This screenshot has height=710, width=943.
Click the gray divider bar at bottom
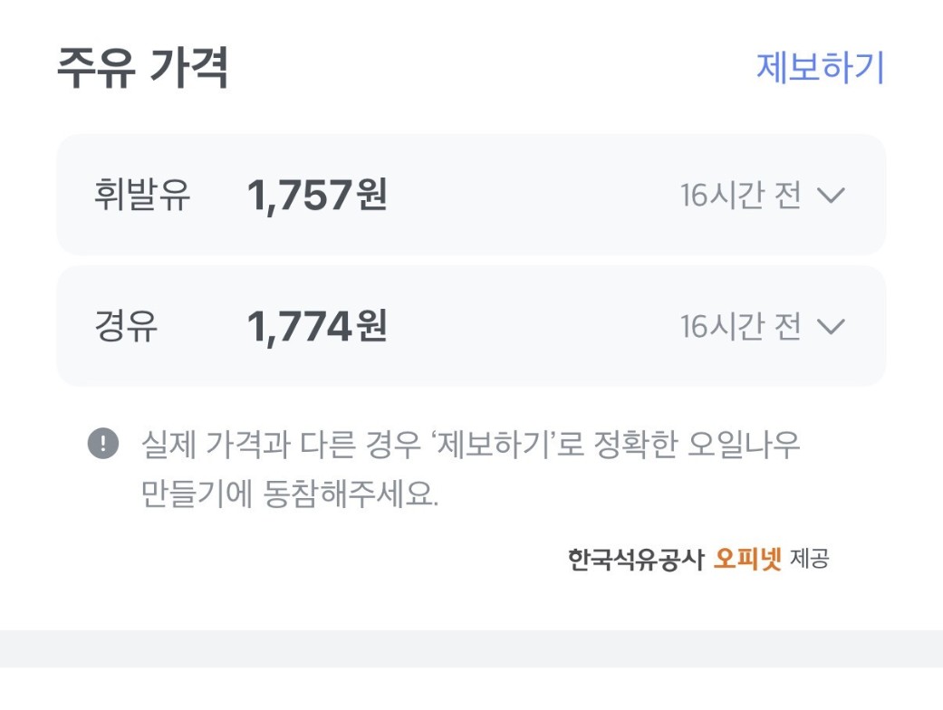(x=471, y=648)
